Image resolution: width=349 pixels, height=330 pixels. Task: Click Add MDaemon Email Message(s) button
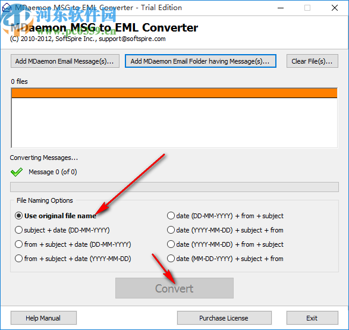click(x=65, y=61)
